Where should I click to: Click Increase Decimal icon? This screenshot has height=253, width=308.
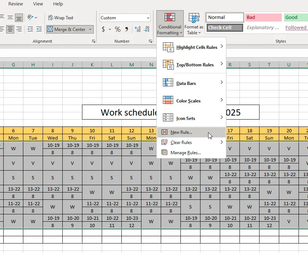coord(138,29)
